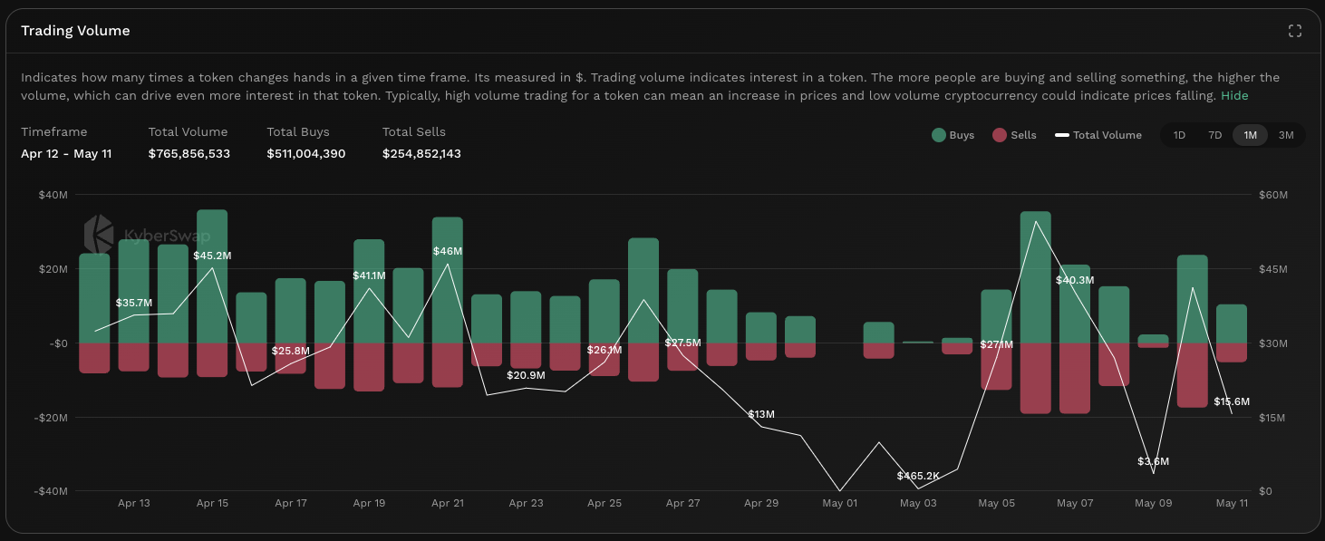Click the Total Sells $254,852,143 value
Viewport: 1325px width, 541px height.
tap(421, 154)
